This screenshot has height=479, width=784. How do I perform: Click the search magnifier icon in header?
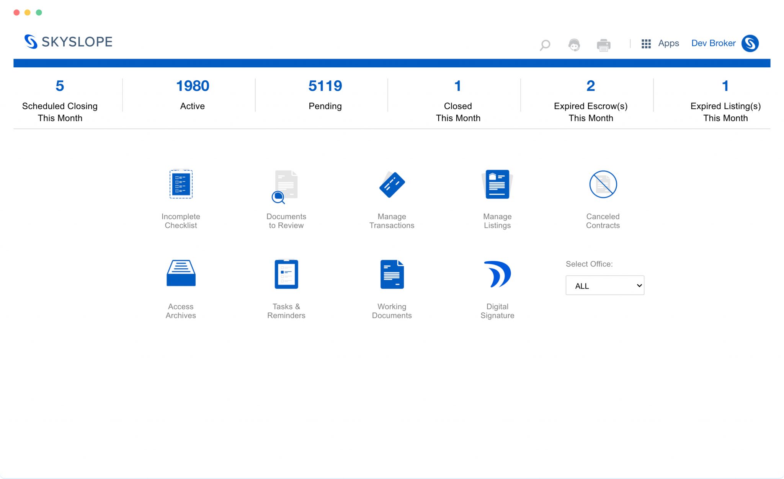click(545, 45)
